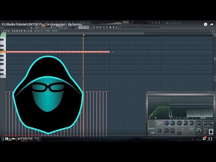Open the Piano roll - CLOSED - Velocity selector
This screenshot has width=216, height=162.
click(47, 31)
